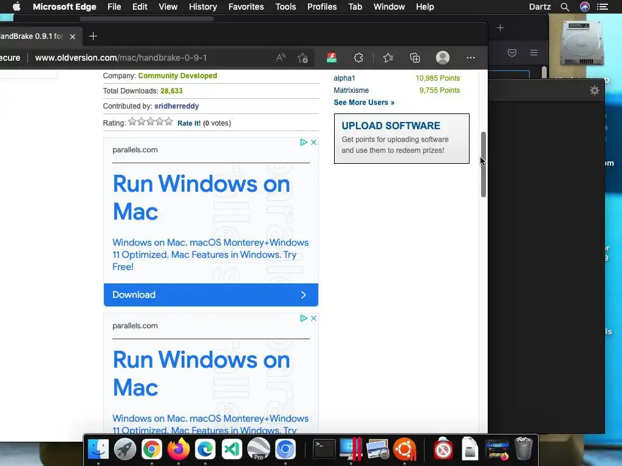Open the Extensions puzzle icon

pos(358,58)
